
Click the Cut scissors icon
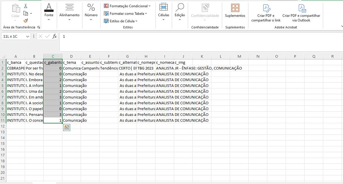[x=26, y=6]
